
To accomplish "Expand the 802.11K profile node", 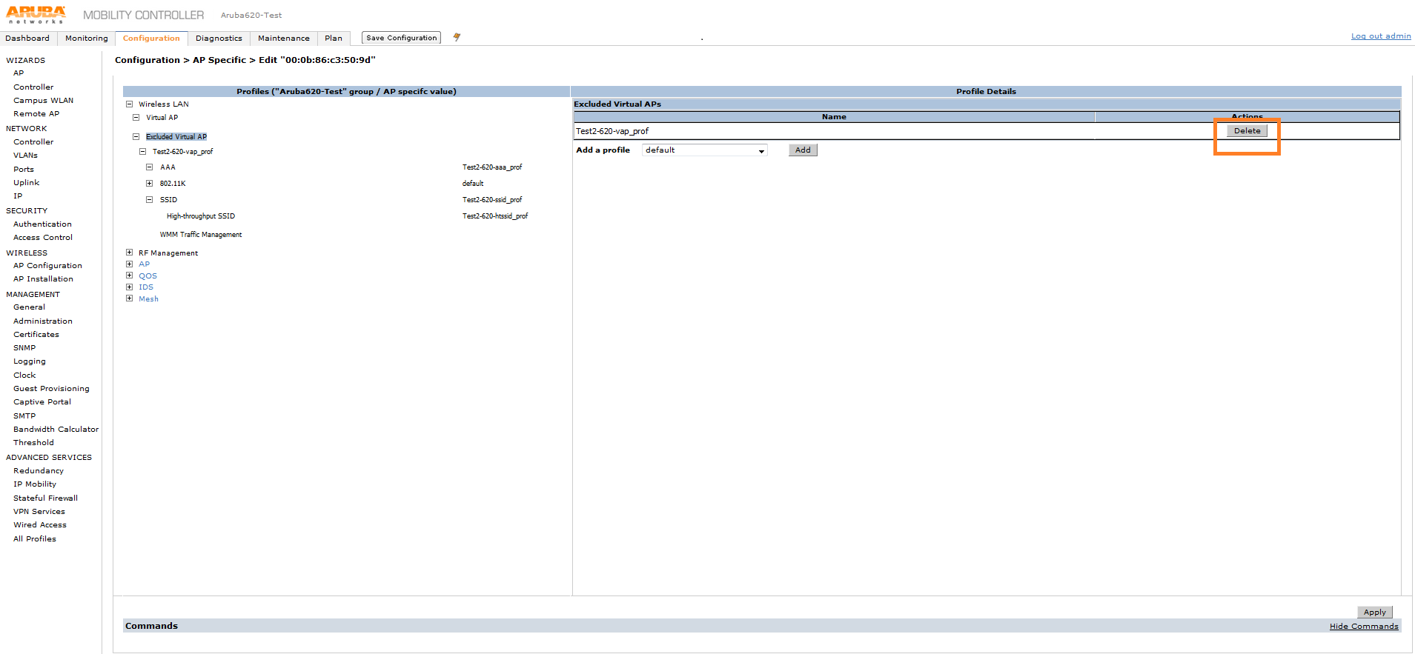I will point(149,184).
